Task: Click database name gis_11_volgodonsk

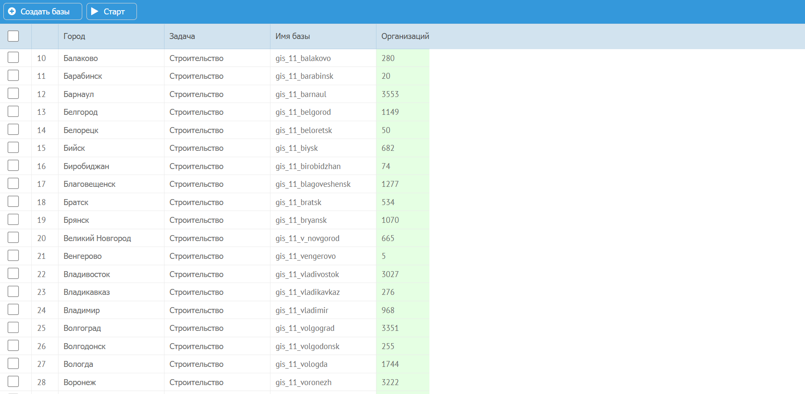Action: 307,347
